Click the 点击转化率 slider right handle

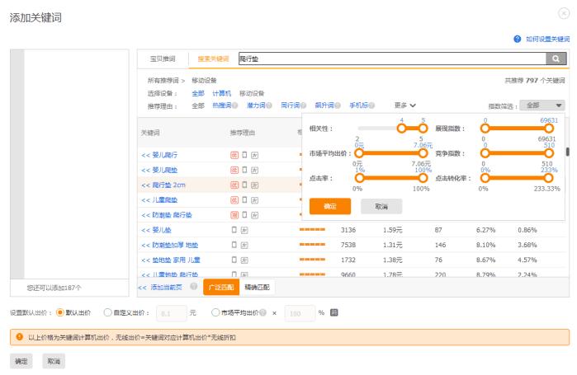coord(548,178)
